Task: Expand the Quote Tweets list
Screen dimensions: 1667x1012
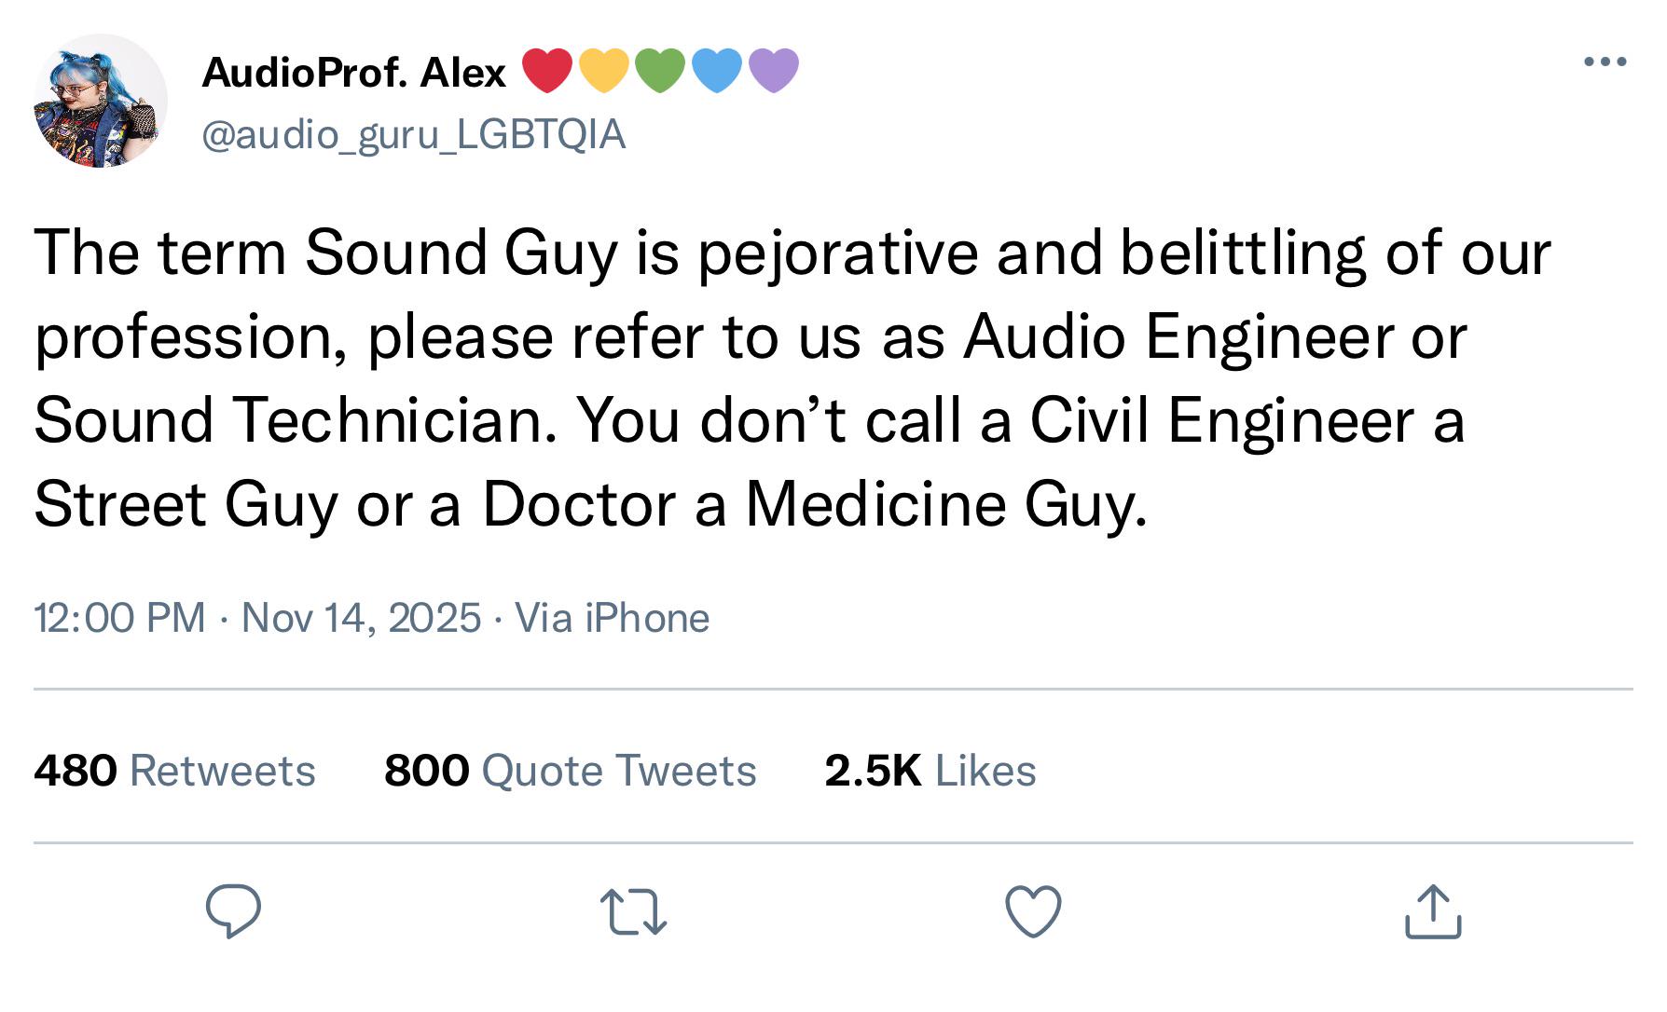Action: [572, 771]
